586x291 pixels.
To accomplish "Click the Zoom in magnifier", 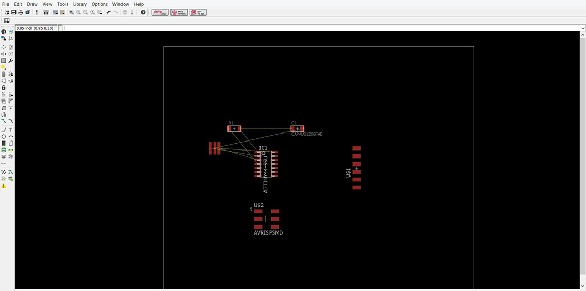I will coord(78,12).
